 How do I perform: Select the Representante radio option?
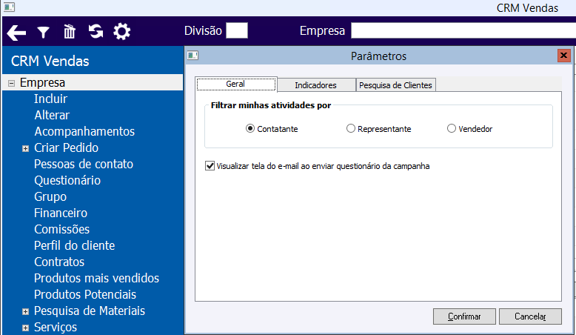click(x=351, y=129)
